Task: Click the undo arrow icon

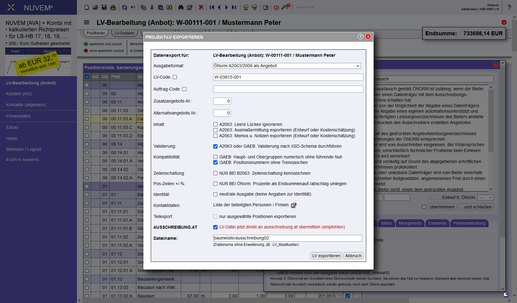Action: pos(133,7)
